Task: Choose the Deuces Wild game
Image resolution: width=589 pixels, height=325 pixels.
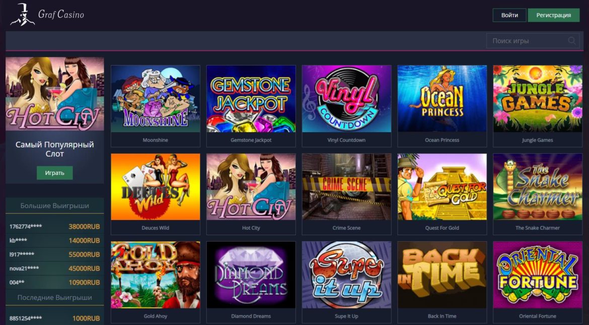Action: [156, 187]
